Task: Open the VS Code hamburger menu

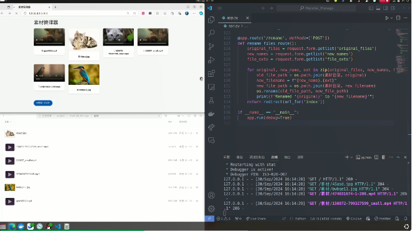Action: click(220, 8)
